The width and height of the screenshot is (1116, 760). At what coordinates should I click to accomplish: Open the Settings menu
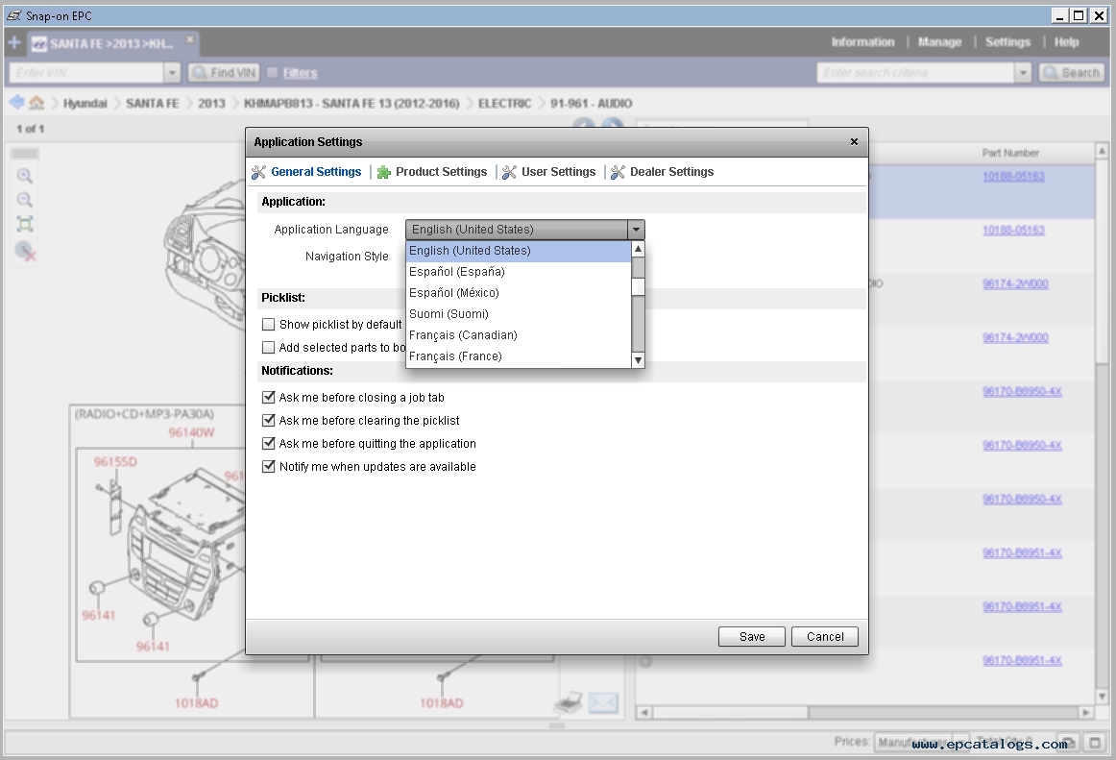1007,42
